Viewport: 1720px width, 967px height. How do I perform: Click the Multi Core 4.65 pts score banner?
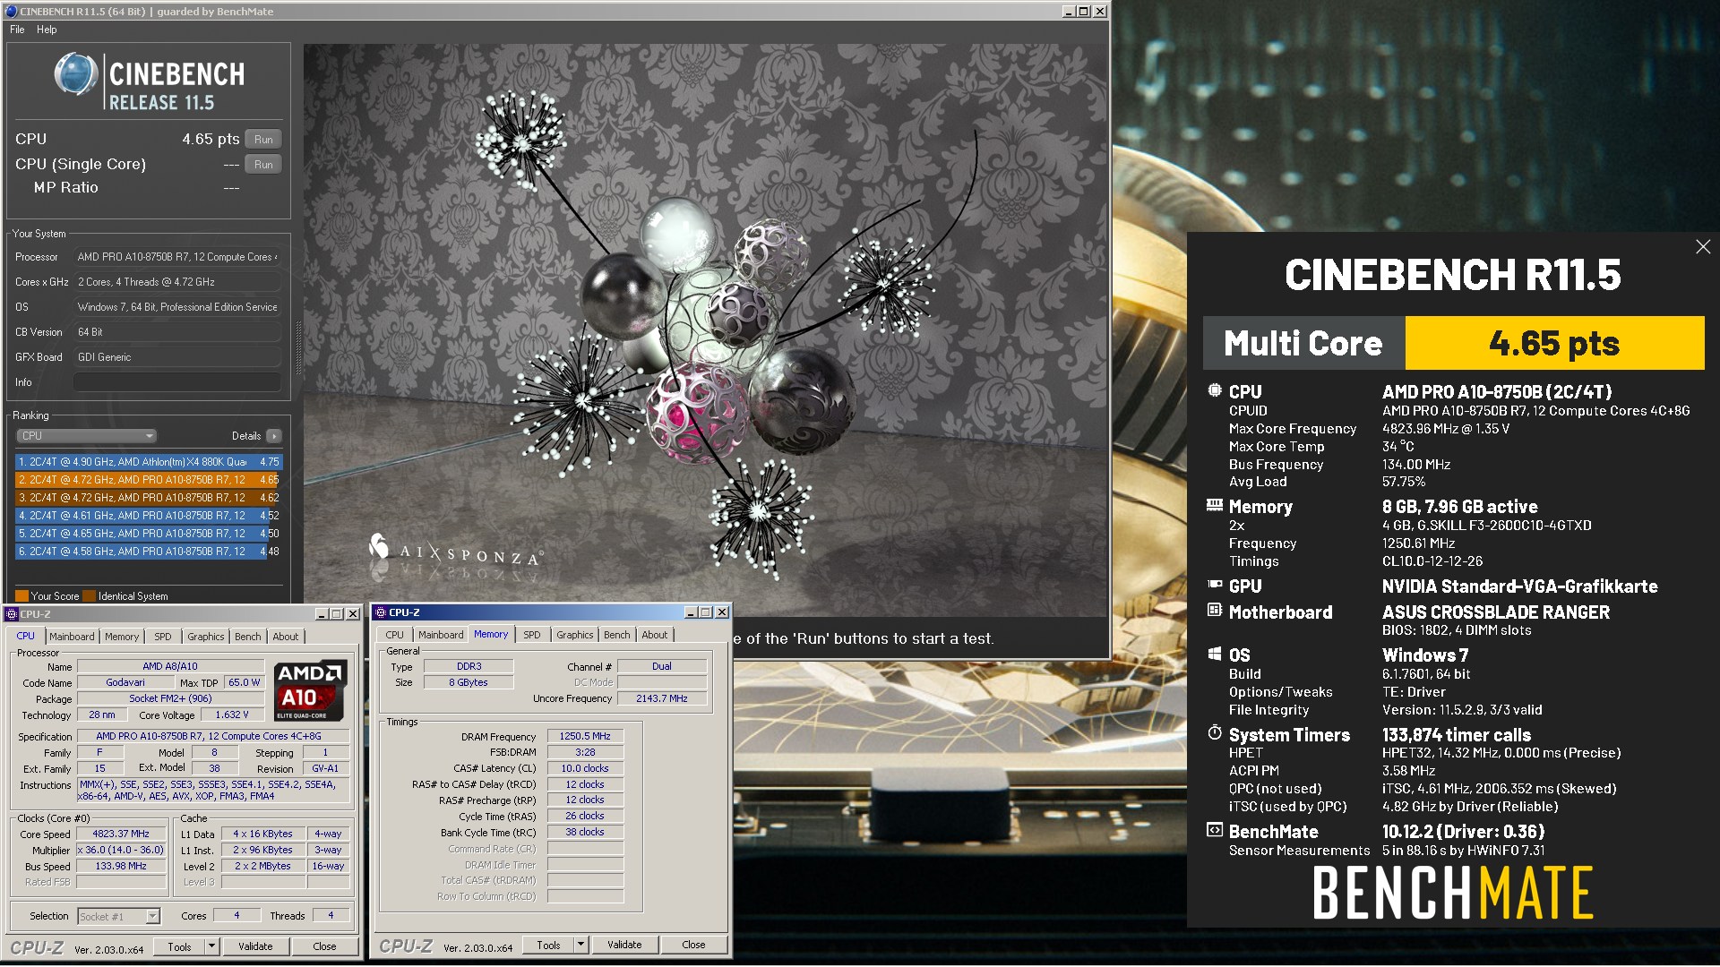point(1454,343)
